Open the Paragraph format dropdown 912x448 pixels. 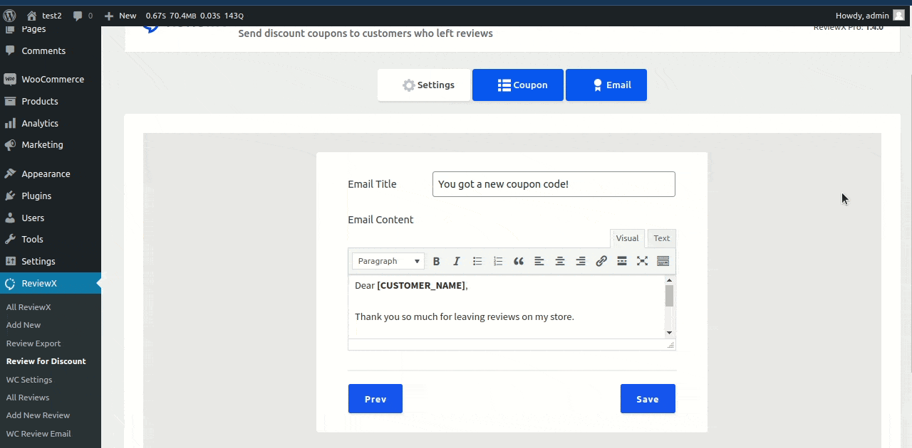click(388, 261)
